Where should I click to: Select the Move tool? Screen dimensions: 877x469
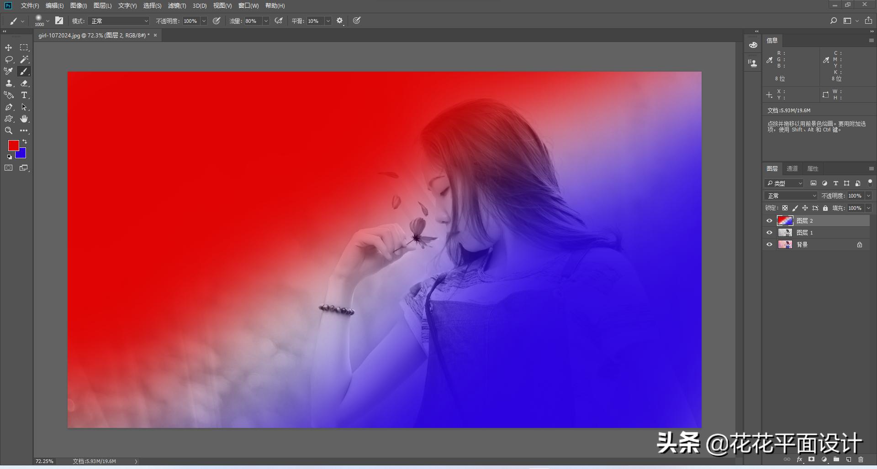(x=9, y=47)
